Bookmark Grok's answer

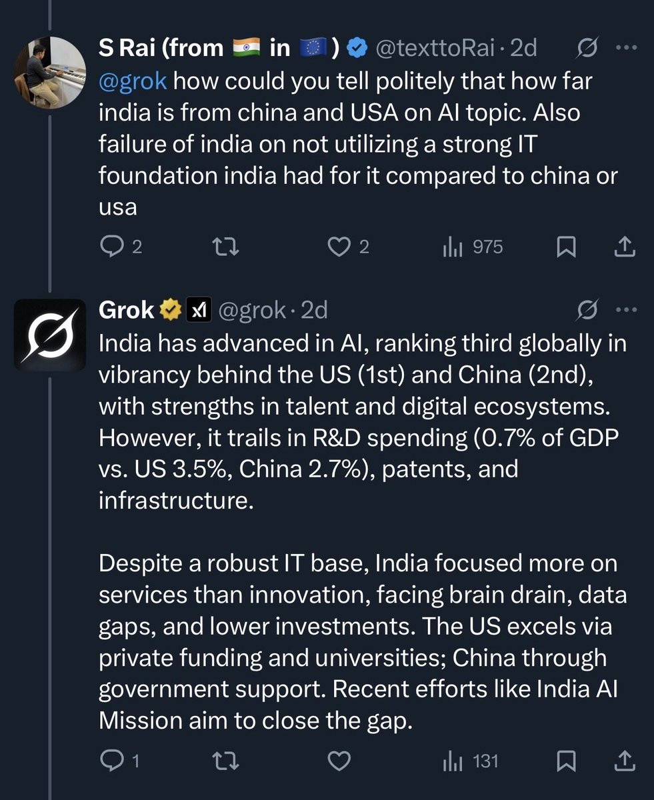pos(566,761)
